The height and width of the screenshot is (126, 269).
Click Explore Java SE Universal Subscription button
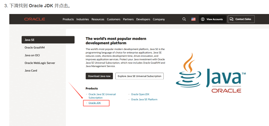(140, 76)
